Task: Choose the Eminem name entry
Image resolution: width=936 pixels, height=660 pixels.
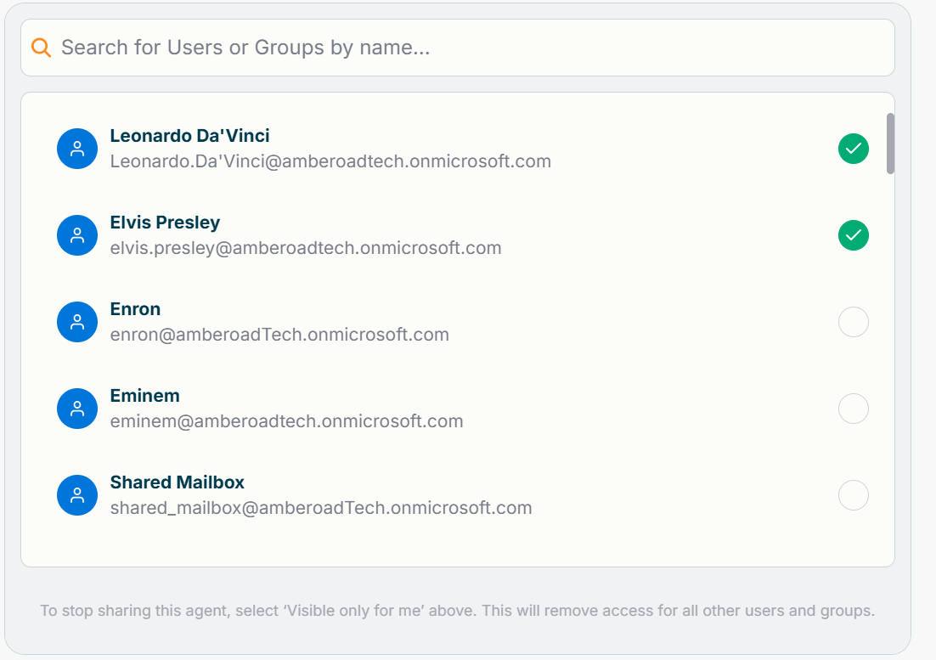Action: pos(144,396)
